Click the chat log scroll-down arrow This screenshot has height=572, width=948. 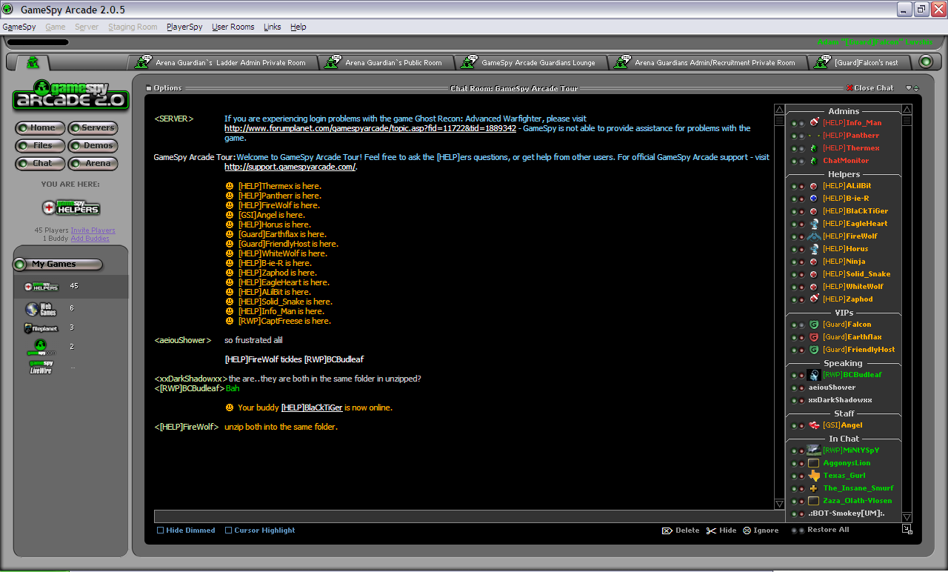(779, 504)
